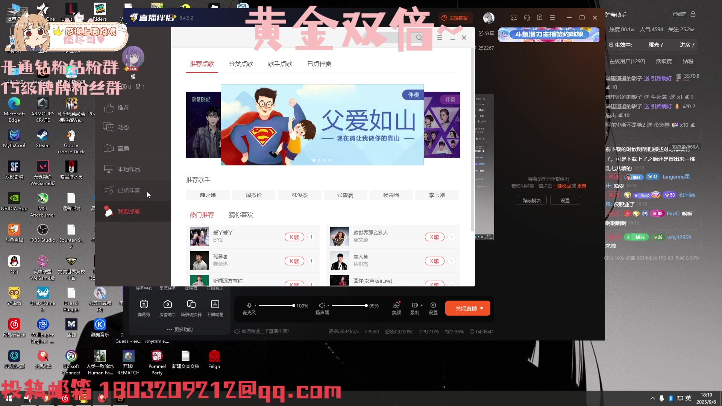
Task: Click the 重置 link
Action: pos(582,186)
